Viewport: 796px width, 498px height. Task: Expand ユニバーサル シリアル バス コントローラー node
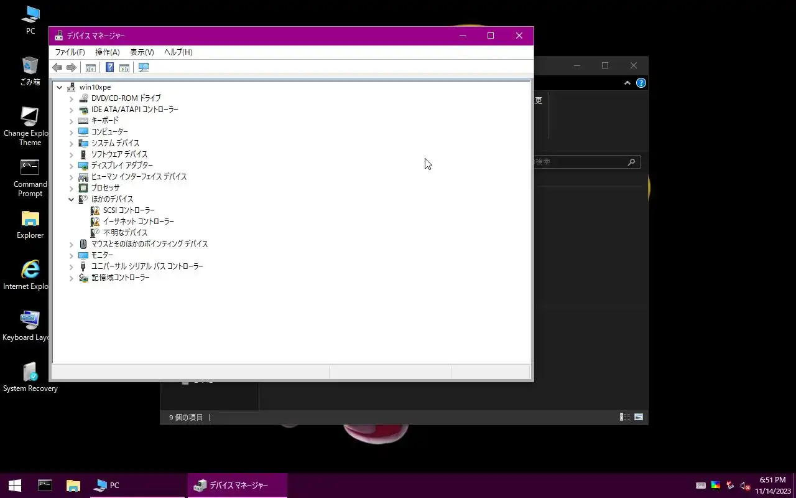(x=71, y=266)
